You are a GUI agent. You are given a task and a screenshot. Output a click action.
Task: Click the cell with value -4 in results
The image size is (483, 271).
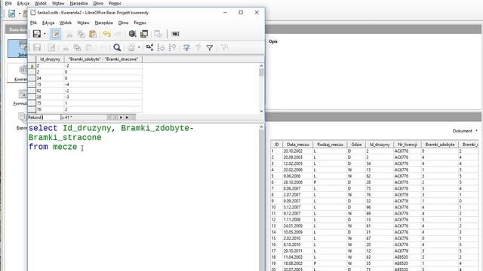pos(103,84)
